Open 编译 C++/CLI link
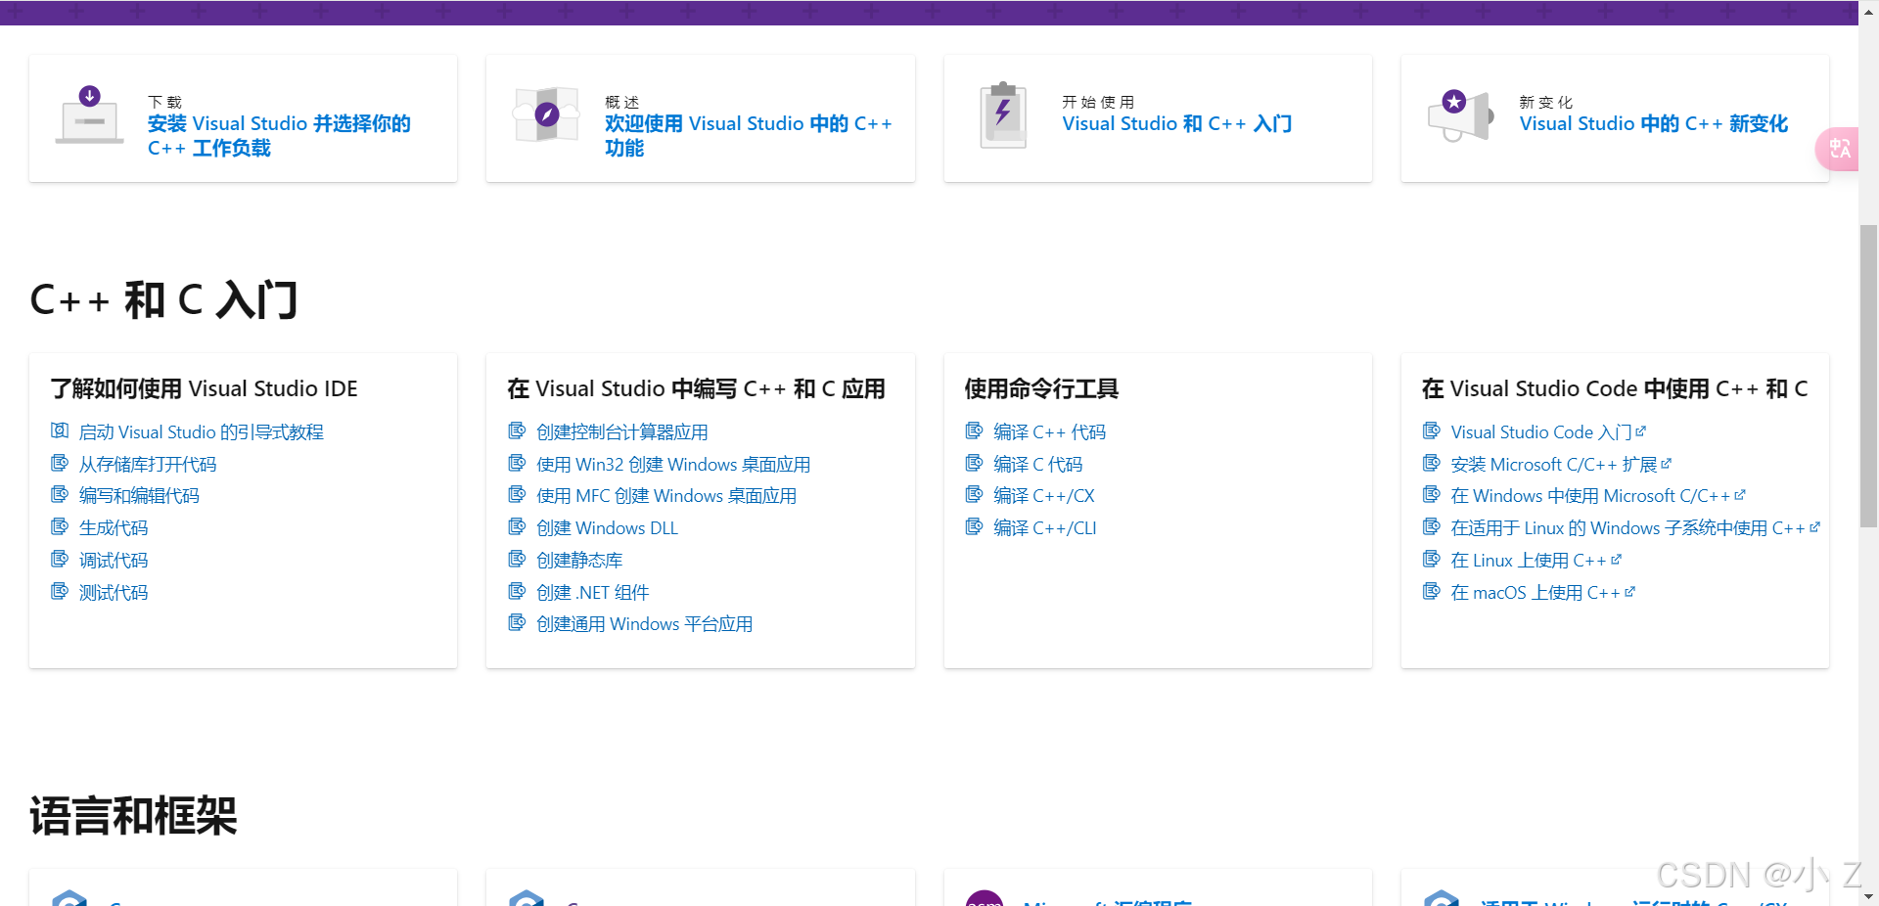 tap(1045, 527)
